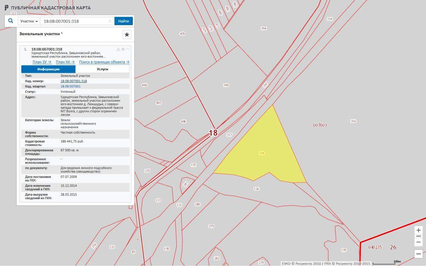
Task: Zoom in the map with plus button
Action: coord(419,230)
